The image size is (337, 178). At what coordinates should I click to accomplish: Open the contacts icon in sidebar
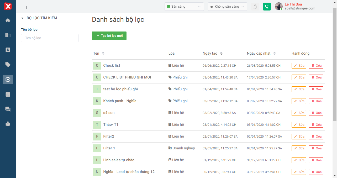[8, 50]
